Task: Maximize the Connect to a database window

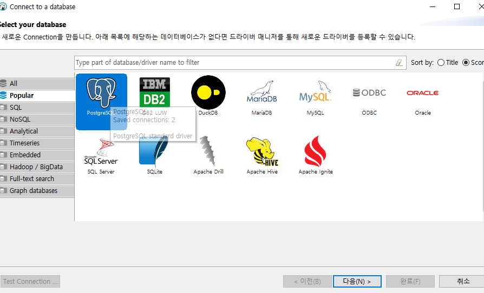Action: coord(457,6)
